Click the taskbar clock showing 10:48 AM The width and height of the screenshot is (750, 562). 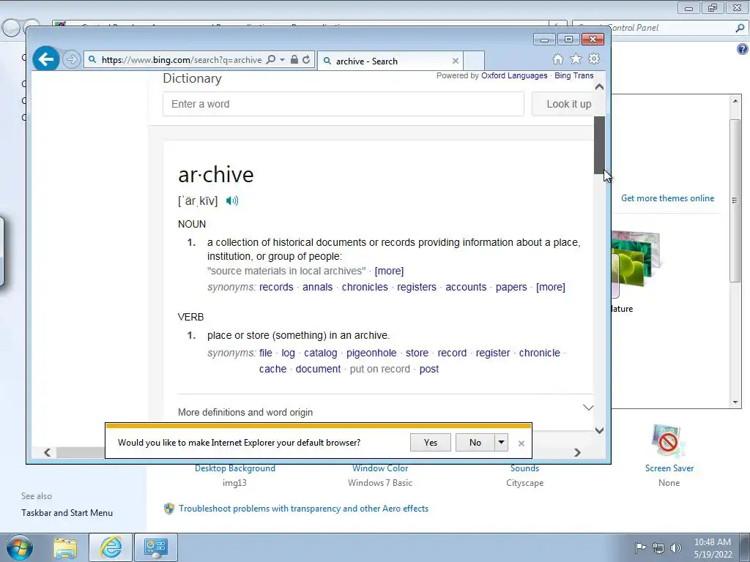[713, 548]
